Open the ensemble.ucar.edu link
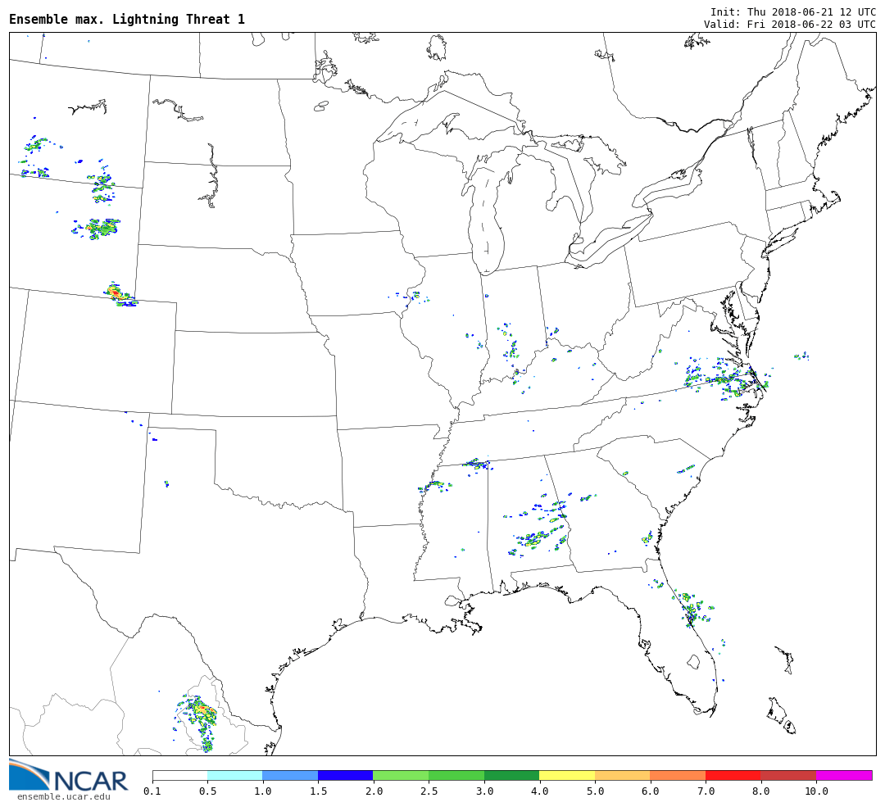Viewport: 885px width, 807px height. pos(63,796)
